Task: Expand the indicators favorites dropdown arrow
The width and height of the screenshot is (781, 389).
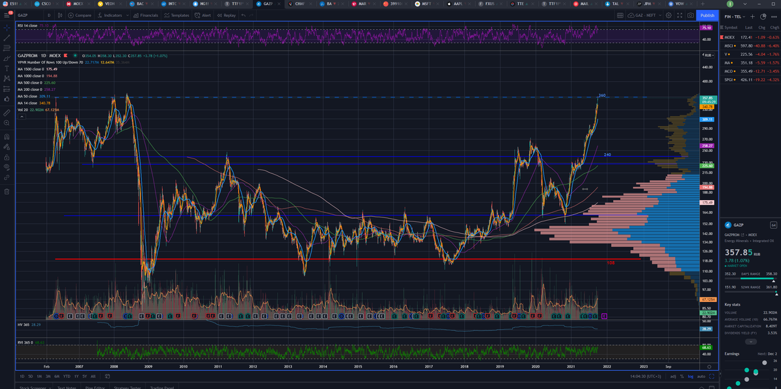Action: 127,15
